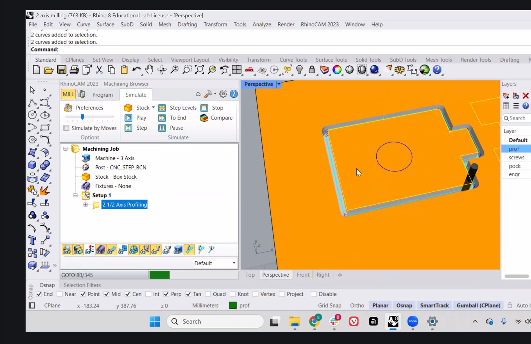Click the New file icon in Standard toolbar
The image size is (531, 344).
(37, 70)
